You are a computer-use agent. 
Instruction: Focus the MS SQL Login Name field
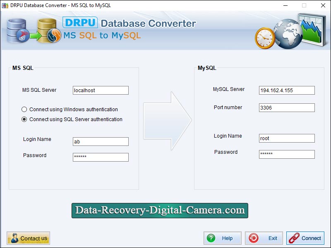[x=101, y=142]
